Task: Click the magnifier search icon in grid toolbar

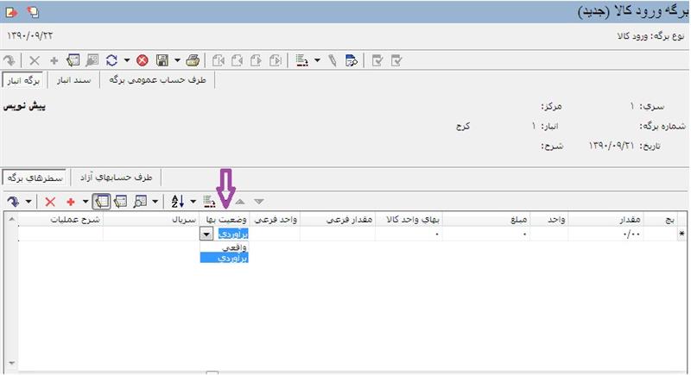Action: tap(138, 201)
